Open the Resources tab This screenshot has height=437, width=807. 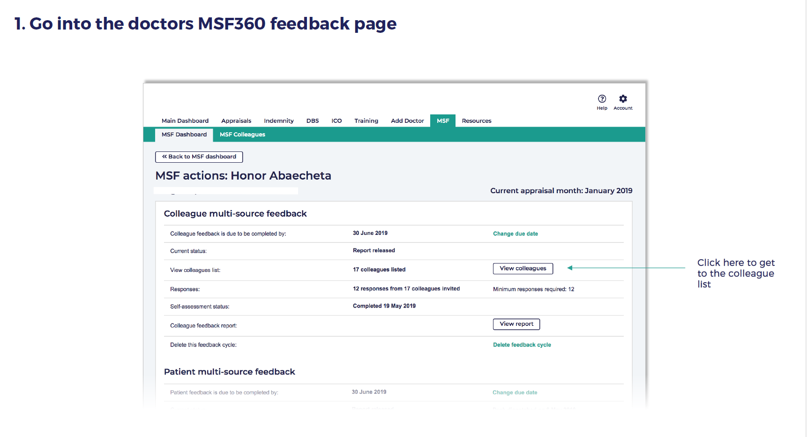477,121
